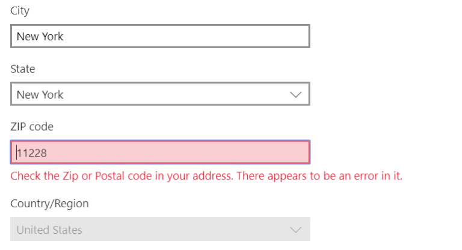Click empty area right of 11228
The width and height of the screenshot is (462, 250).
180,153
